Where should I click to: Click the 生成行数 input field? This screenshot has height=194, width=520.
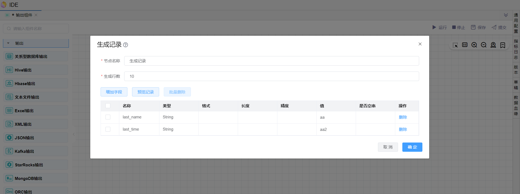271,76
